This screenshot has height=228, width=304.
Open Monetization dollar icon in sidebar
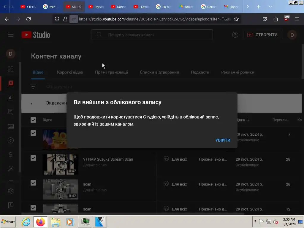point(11,154)
